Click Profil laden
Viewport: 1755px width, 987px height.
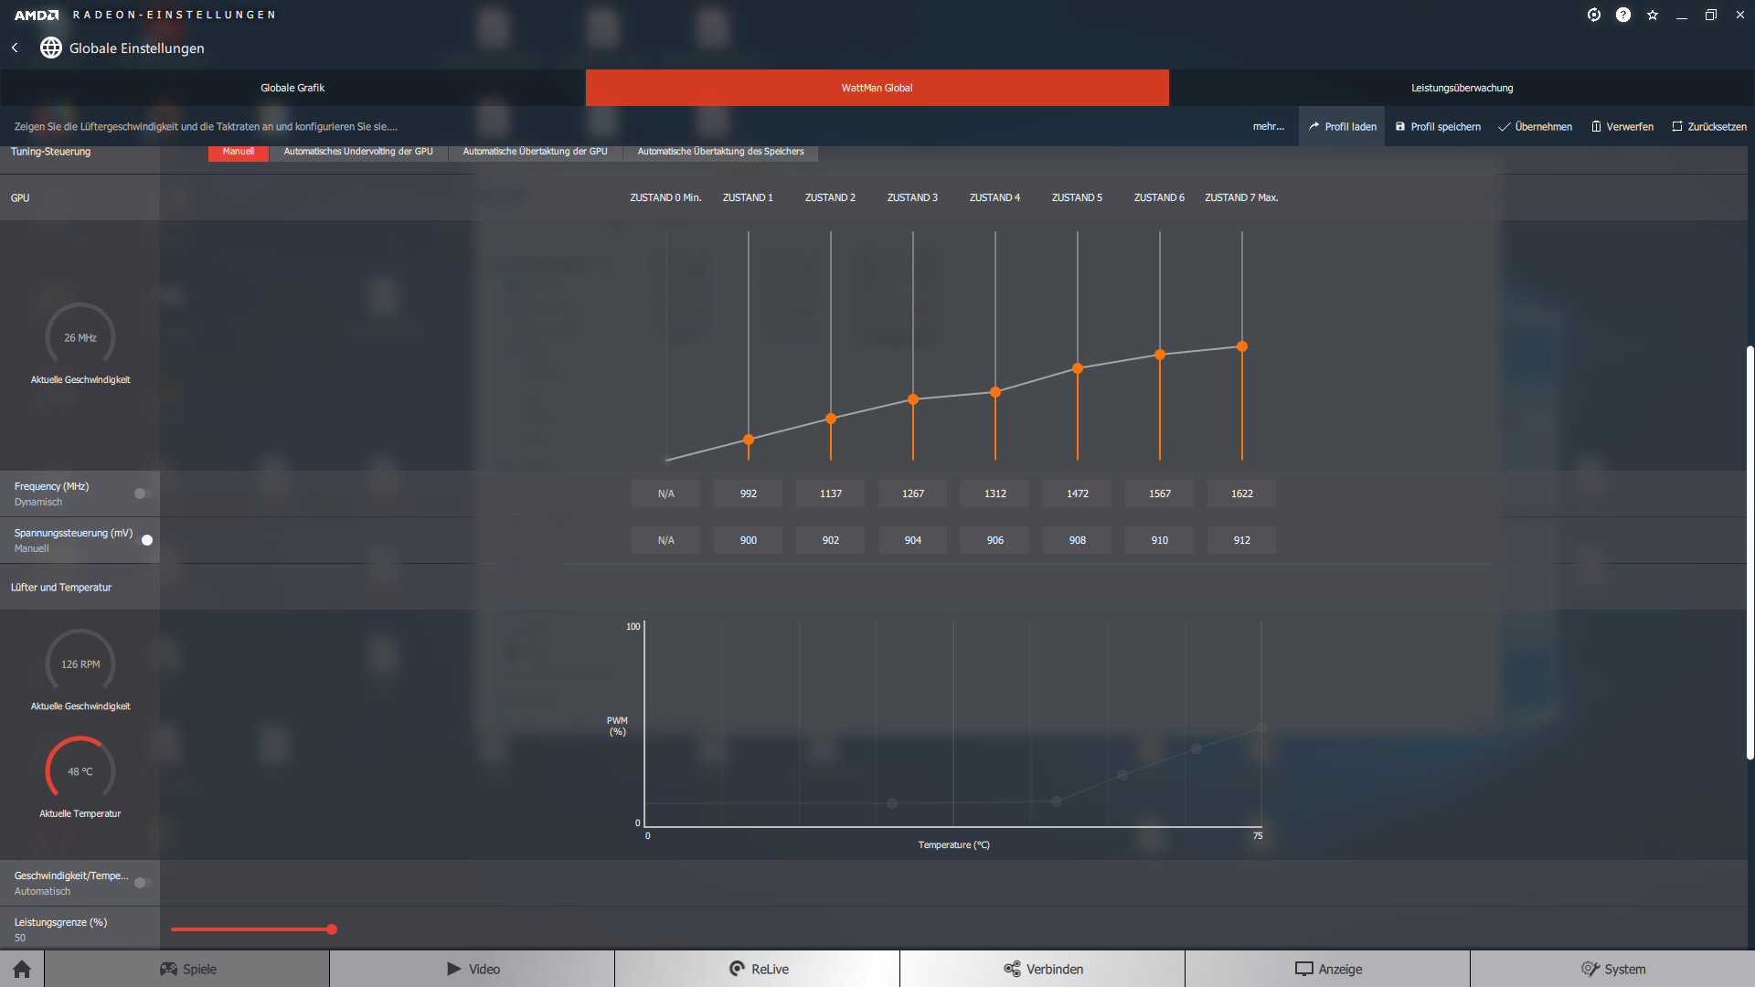point(1342,127)
